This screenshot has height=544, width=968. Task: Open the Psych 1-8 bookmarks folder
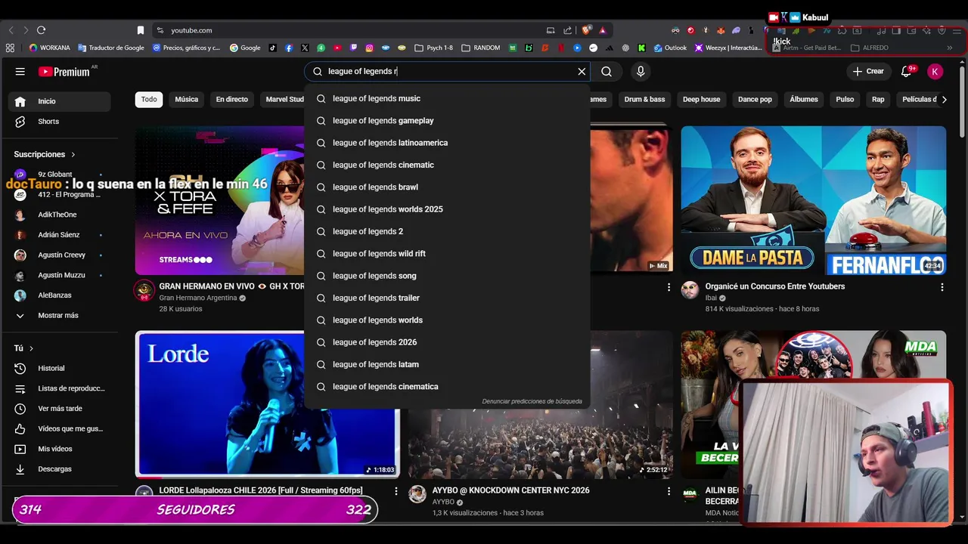(x=434, y=48)
